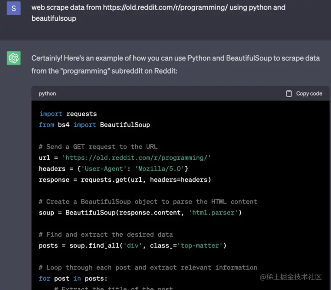Click the line 'from bs4 import BeautifulSoup'
Image resolution: width=331 pixels, height=290 pixels.
(x=94, y=125)
